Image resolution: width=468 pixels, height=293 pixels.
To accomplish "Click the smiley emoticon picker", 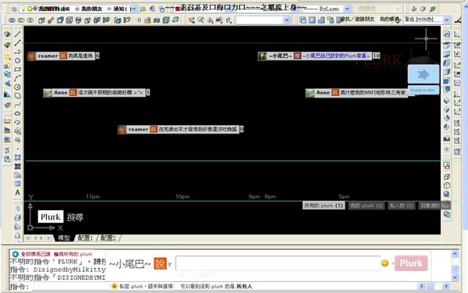I will click(385, 263).
